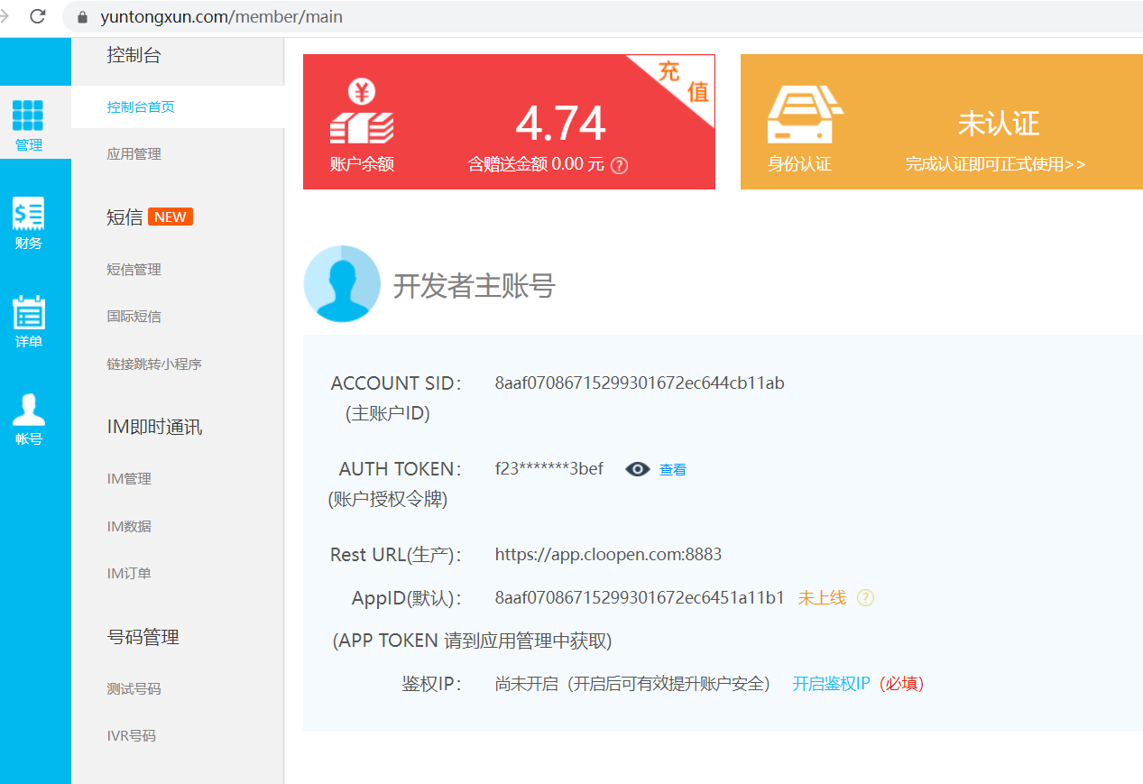Screen dimensions: 1143x784
Task: Click the question mark next to 未上线
Action: pyautogui.click(x=865, y=598)
